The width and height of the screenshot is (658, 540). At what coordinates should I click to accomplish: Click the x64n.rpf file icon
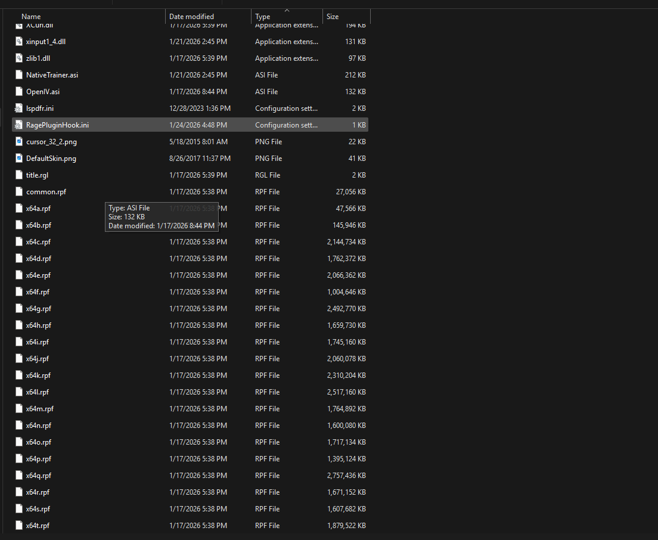19,425
